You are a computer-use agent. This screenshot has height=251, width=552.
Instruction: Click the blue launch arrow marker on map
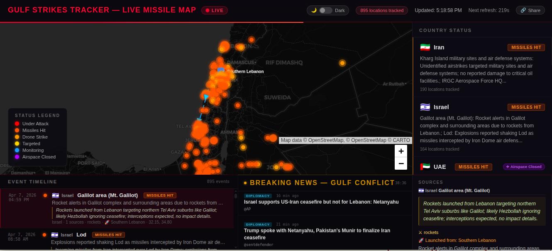click(206, 97)
